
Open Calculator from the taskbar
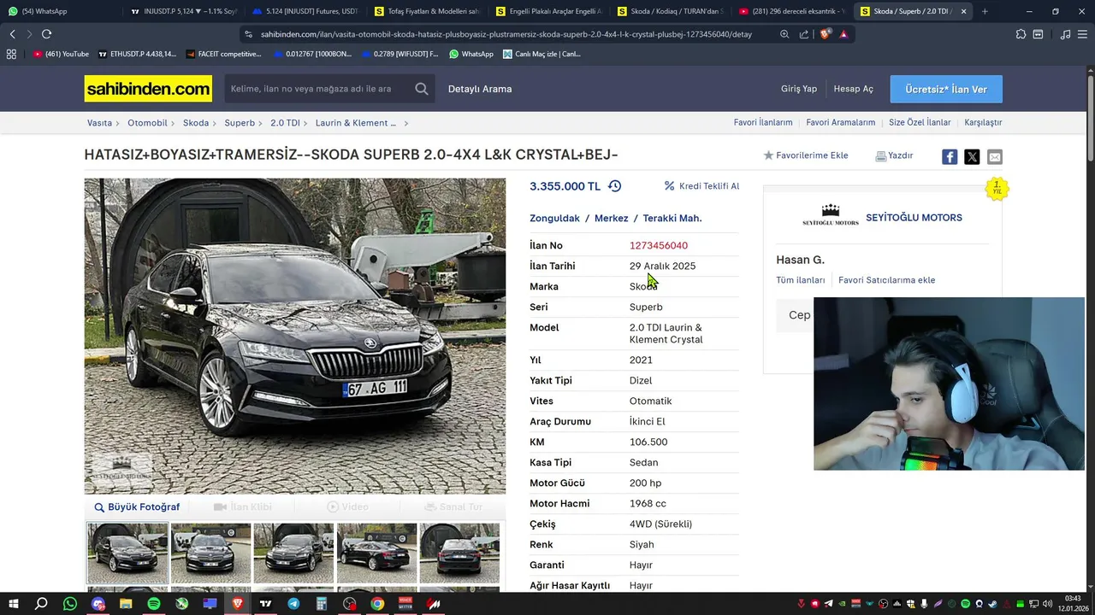pyautogui.click(x=322, y=604)
